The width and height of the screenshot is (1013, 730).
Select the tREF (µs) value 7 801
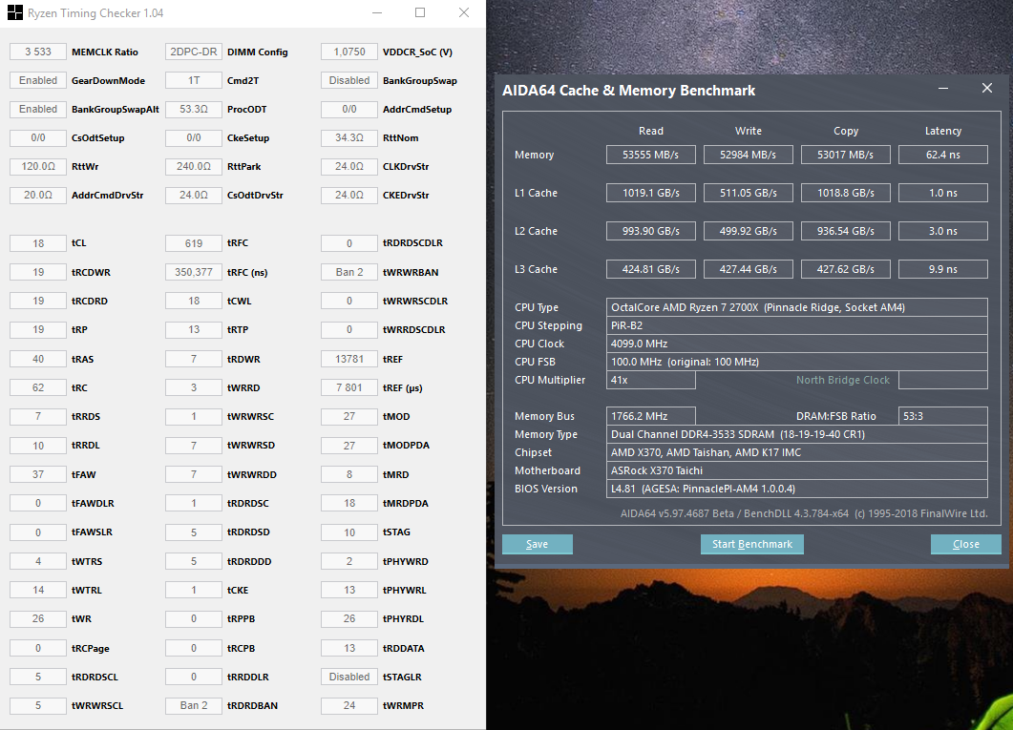[x=349, y=388]
